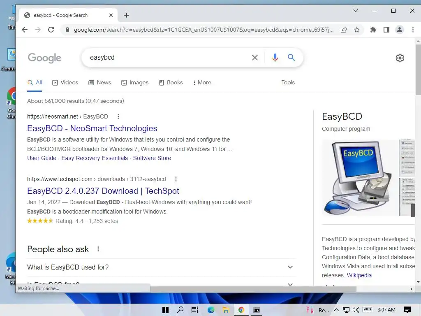
Task: Click the forward navigation arrow
Action: [x=38, y=30]
